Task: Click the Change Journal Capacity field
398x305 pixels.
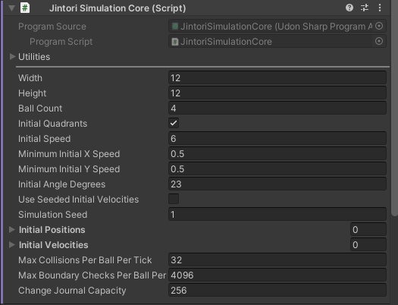Action: (x=277, y=291)
